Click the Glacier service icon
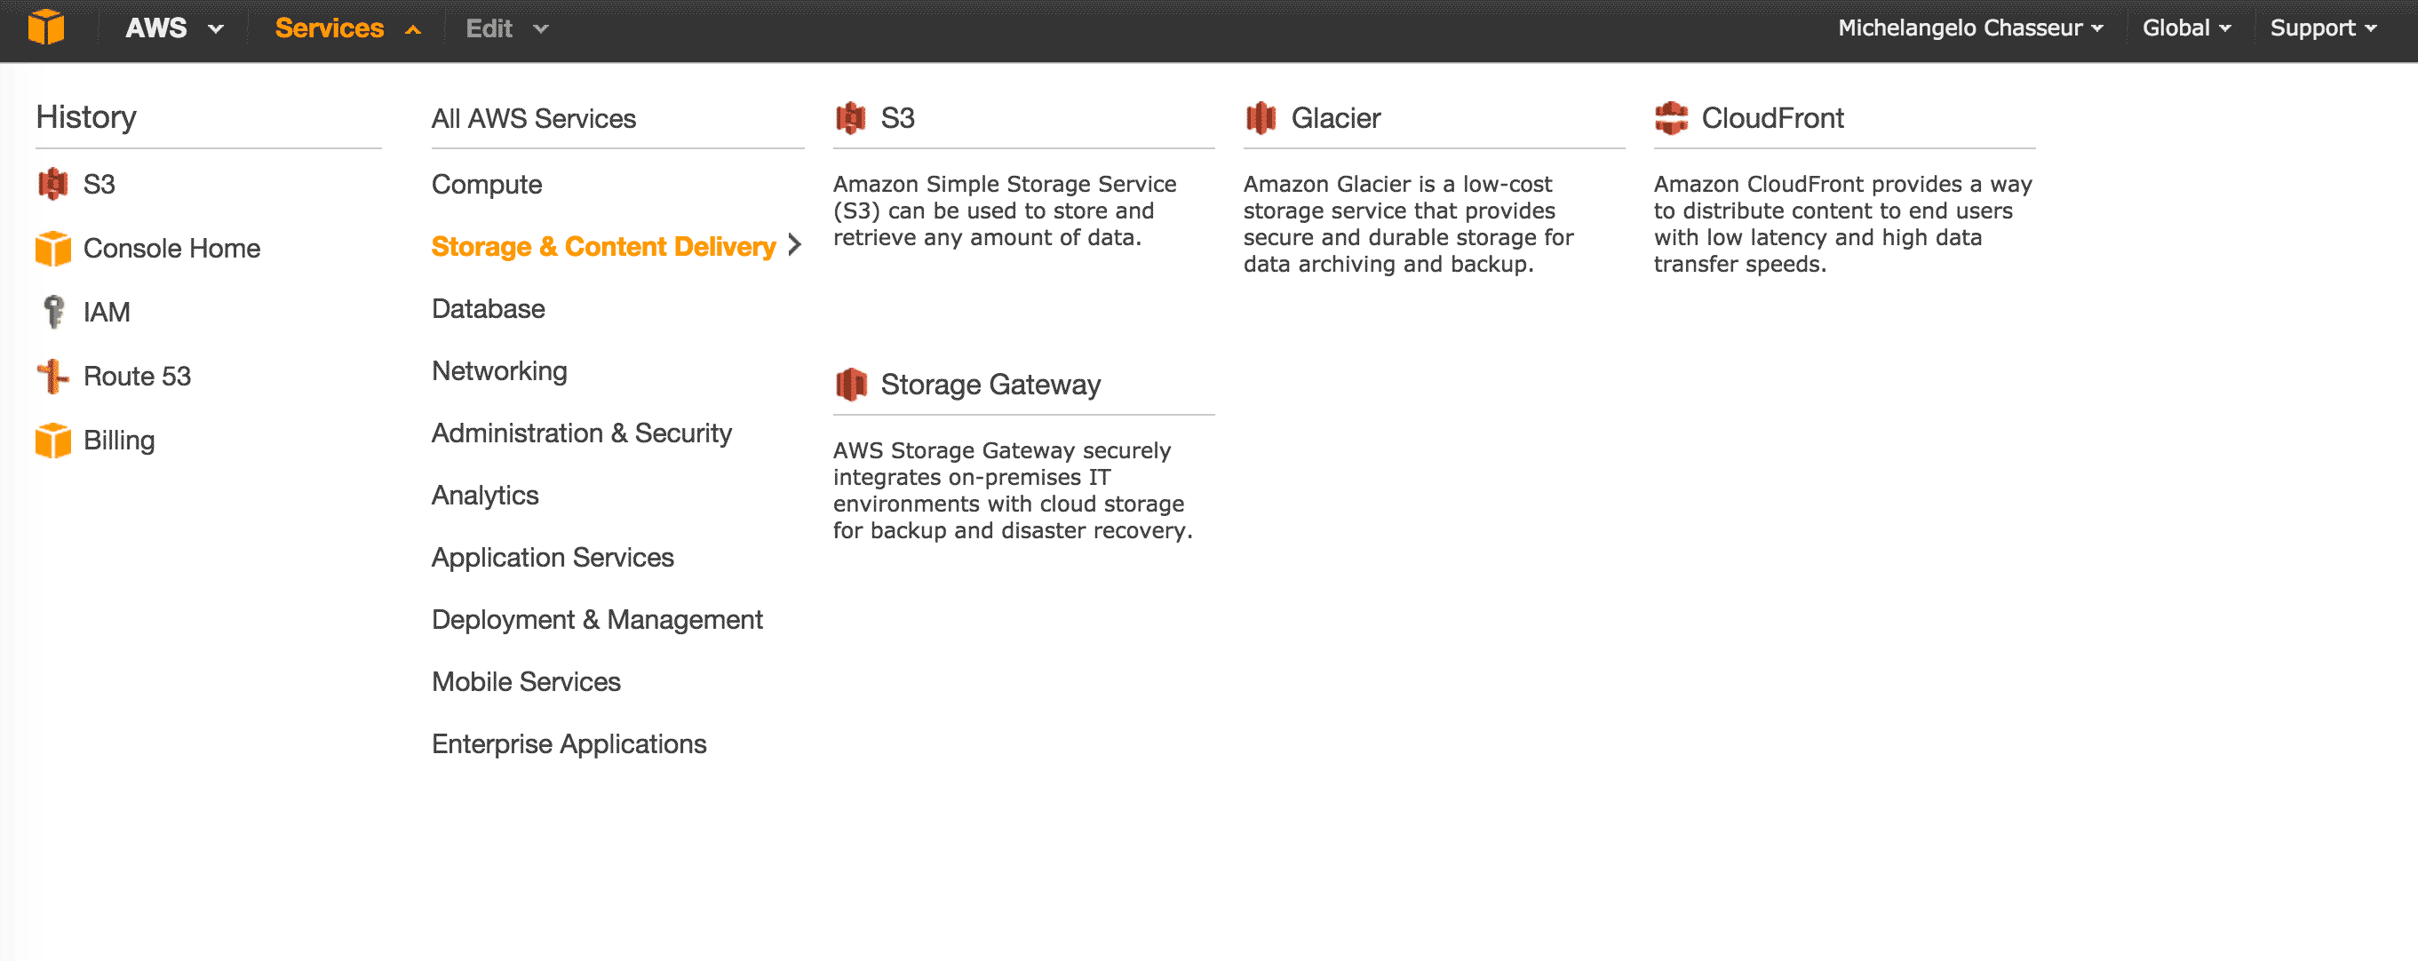The image size is (2418, 961). [1260, 118]
